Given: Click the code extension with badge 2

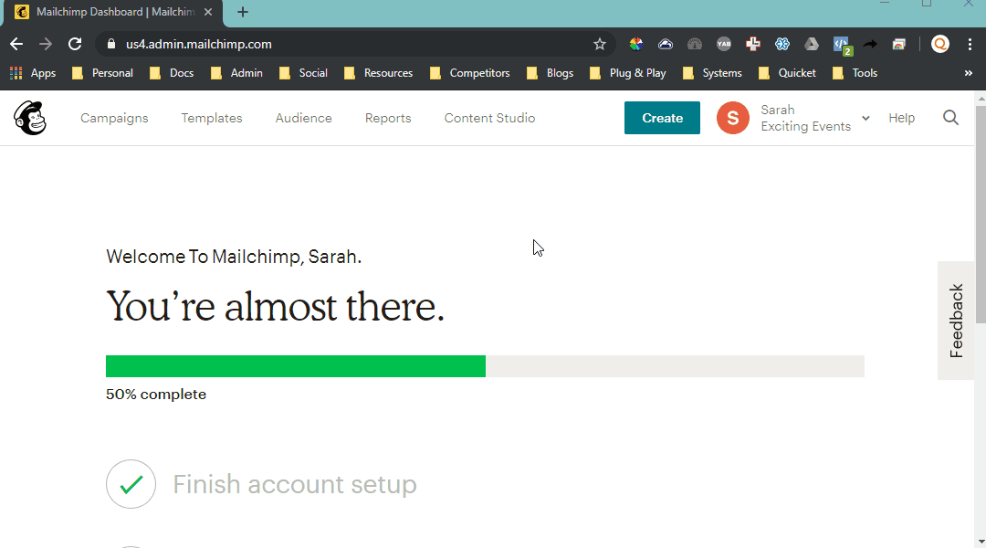Looking at the screenshot, I should (x=842, y=46).
